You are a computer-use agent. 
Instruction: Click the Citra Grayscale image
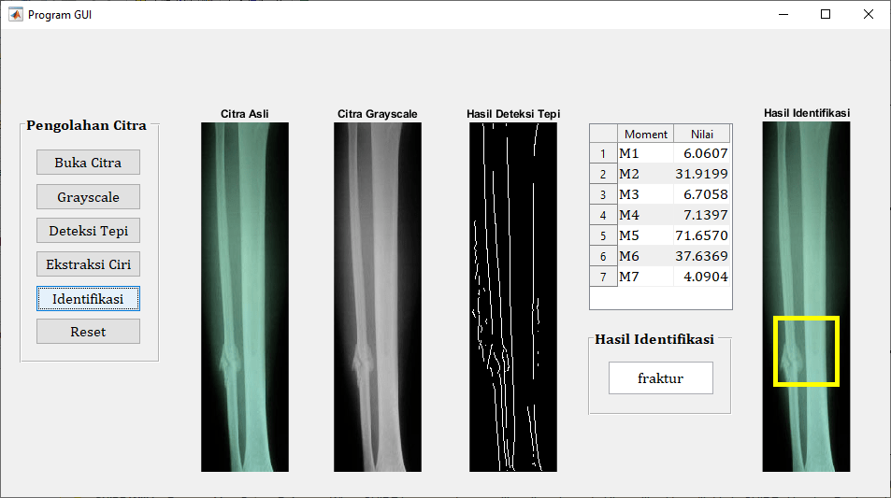tap(377, 296)
